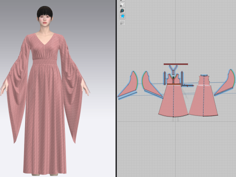Select the horizontal strip right of front waistband
The image size is (236, 177).
tap(188, 86)
